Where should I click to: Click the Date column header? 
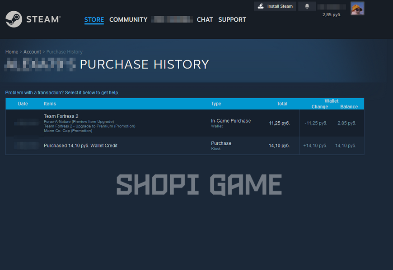(x=23, y=104)
